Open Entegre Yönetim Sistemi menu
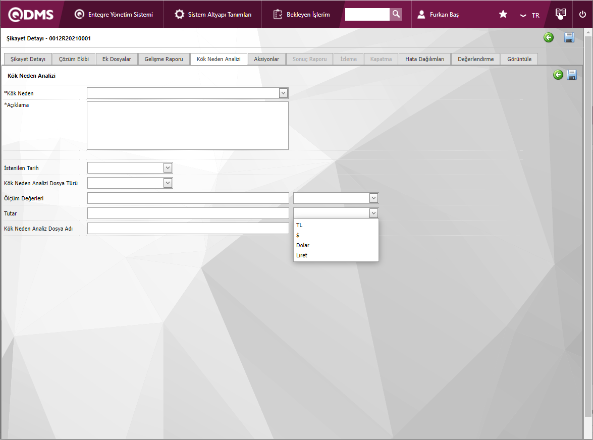 (114, 14)
